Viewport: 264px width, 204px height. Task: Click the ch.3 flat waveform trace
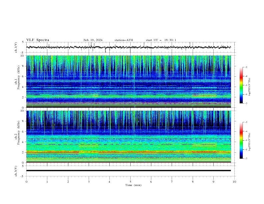click(128, 171)
